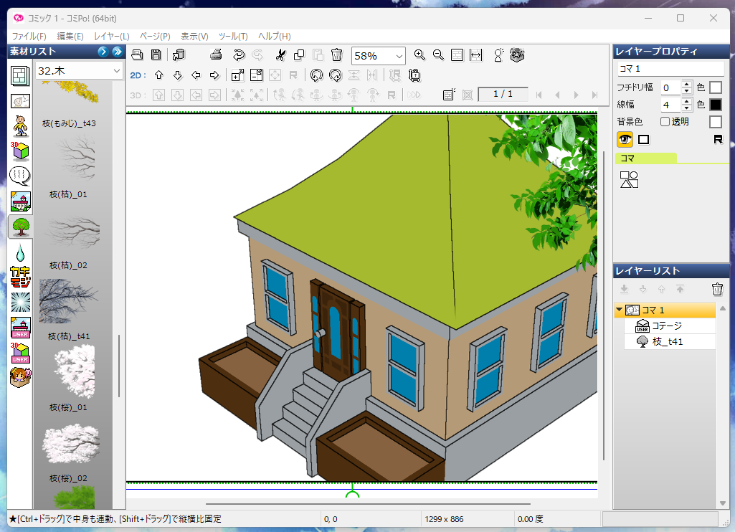Select the カキモジ text effects icon
This screenshot has width=735, height=532.
(x=21, y=277)
